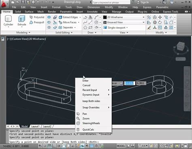Click the Circle tool in Draw panel
Screen dimensions: 192x149
(96, 22)
